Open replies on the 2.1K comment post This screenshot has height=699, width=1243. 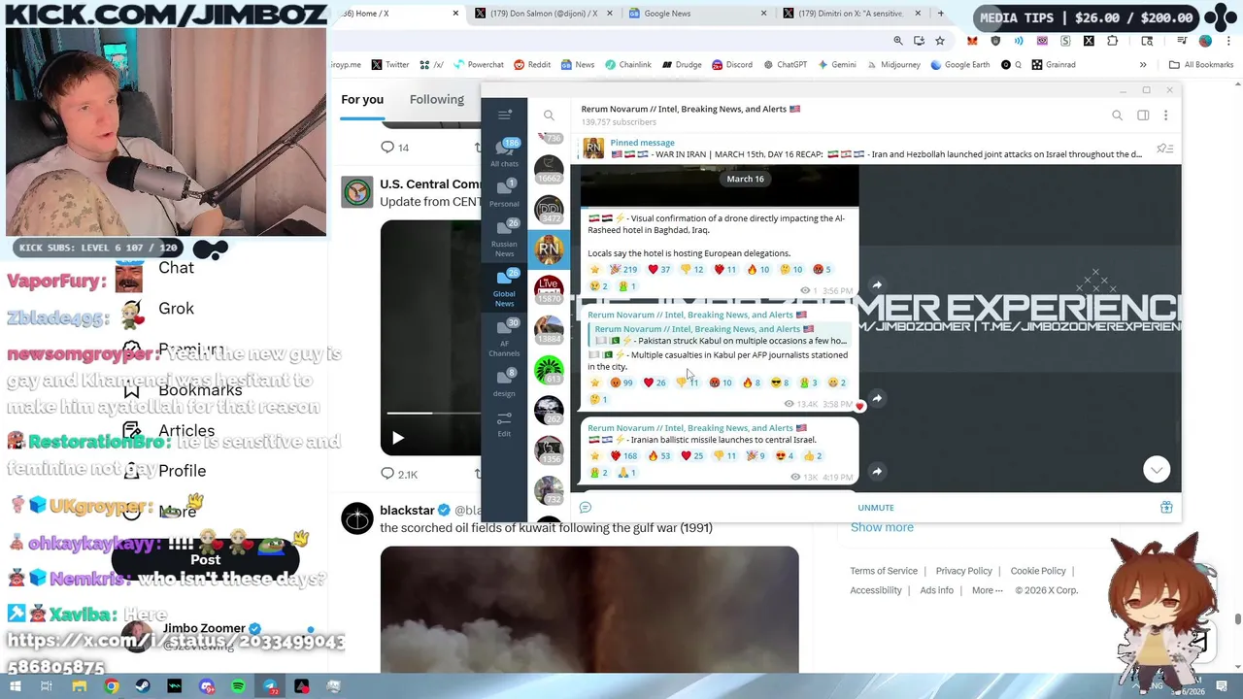[399, 474]
